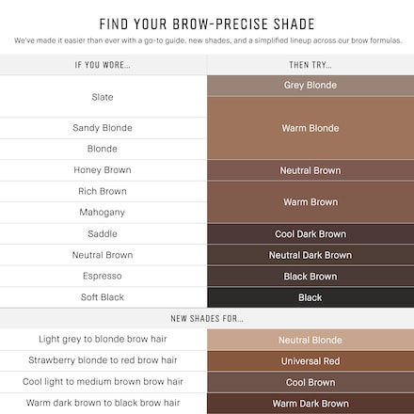The height and width of the screenshot is (414, 414).
Task: Pick the Black shade swatch
Action: [x=310, y=297]
